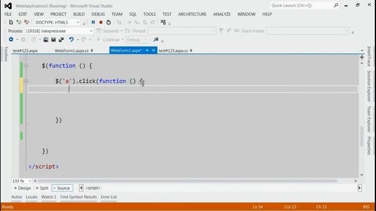Click the vertical scrollbar thumb of editor
The width and height of the screenshot is (376, 211).
pyautogui.click(x=362, y=136)
